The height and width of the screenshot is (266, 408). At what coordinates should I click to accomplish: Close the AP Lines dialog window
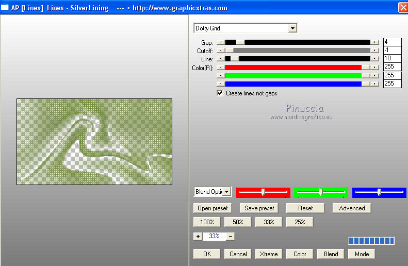[x=403, y=8]
